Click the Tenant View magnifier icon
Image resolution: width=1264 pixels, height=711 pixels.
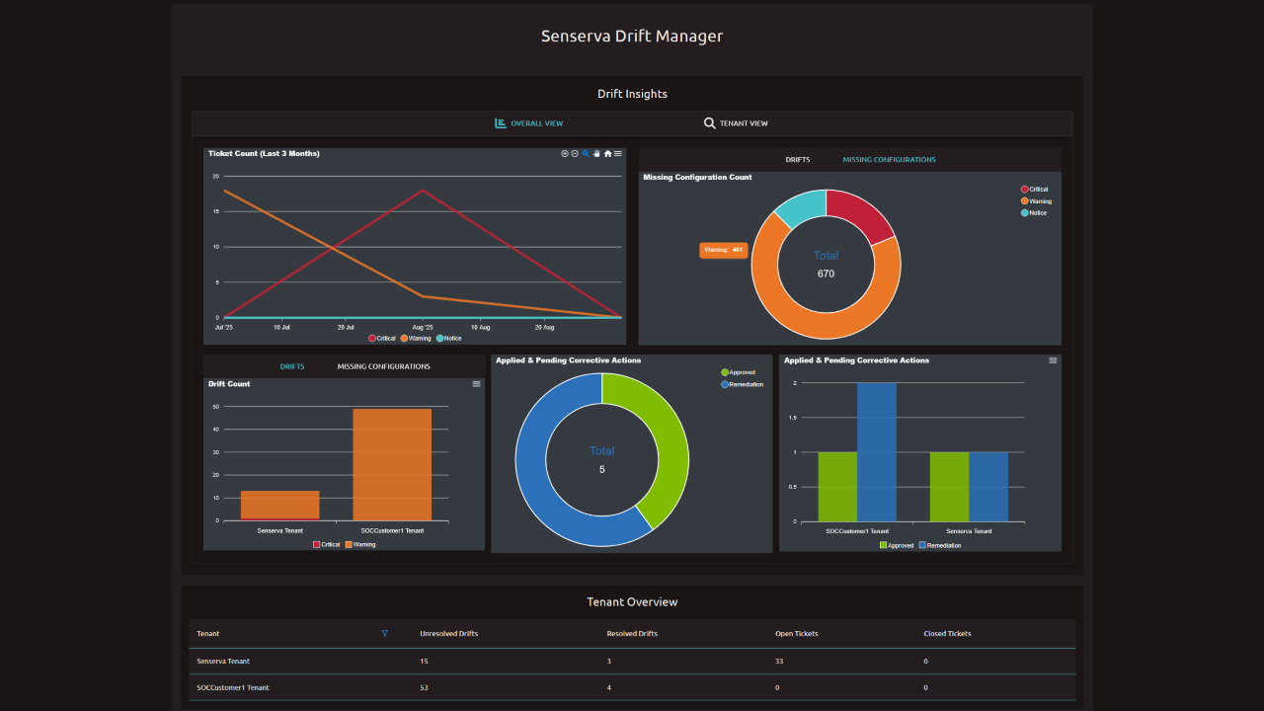coord(709,123)
